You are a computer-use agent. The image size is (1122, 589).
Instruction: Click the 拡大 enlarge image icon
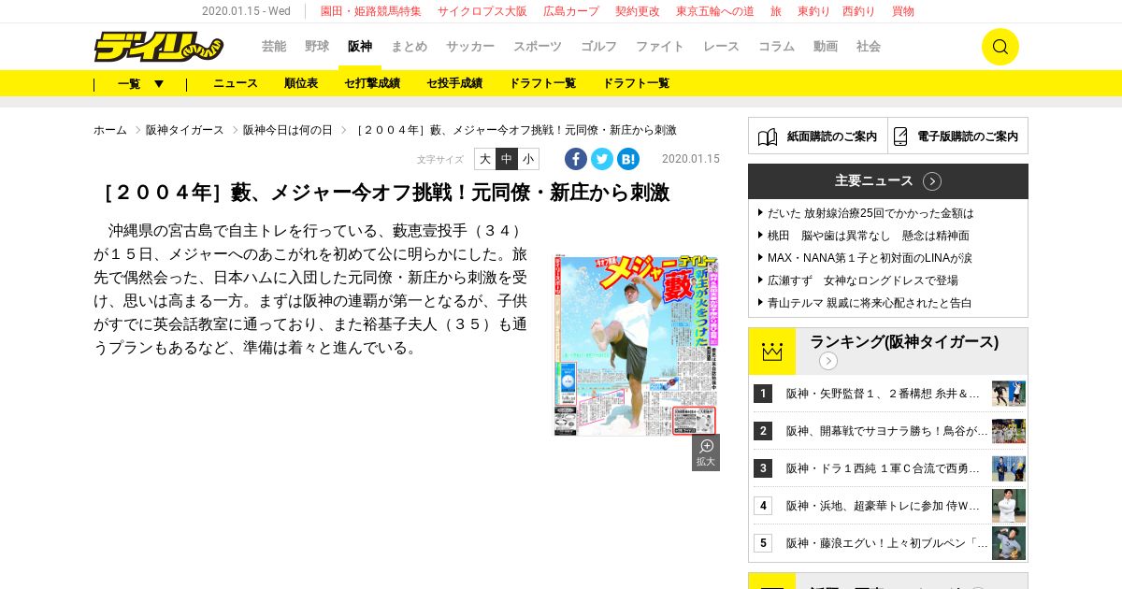click(x=706, y=453)
